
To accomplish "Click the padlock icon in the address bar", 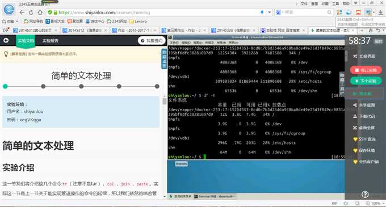I will [56, 12].
